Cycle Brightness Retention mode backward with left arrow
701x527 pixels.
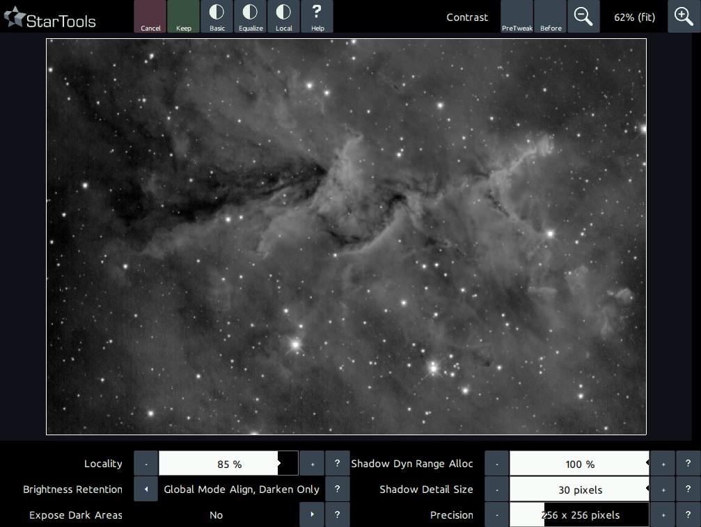click(146, 489)
